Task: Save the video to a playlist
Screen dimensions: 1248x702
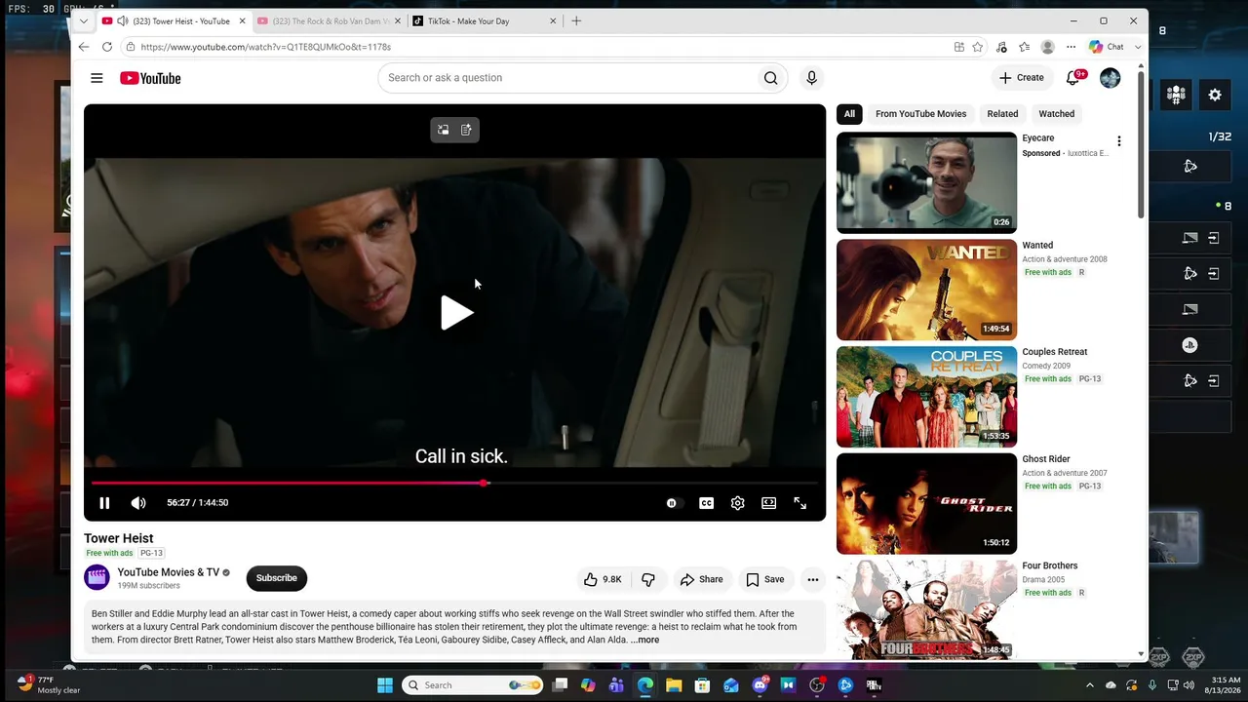Action: tap(764, 579)
